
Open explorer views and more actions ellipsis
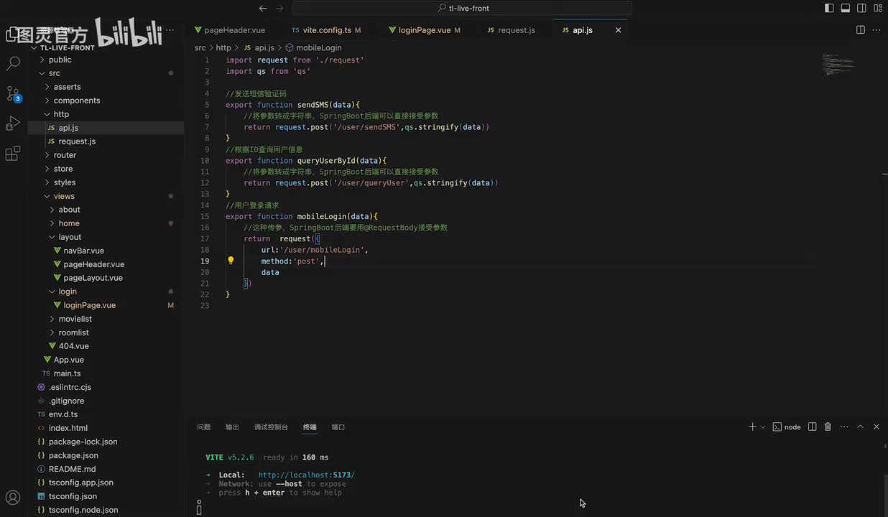[170, 30]
